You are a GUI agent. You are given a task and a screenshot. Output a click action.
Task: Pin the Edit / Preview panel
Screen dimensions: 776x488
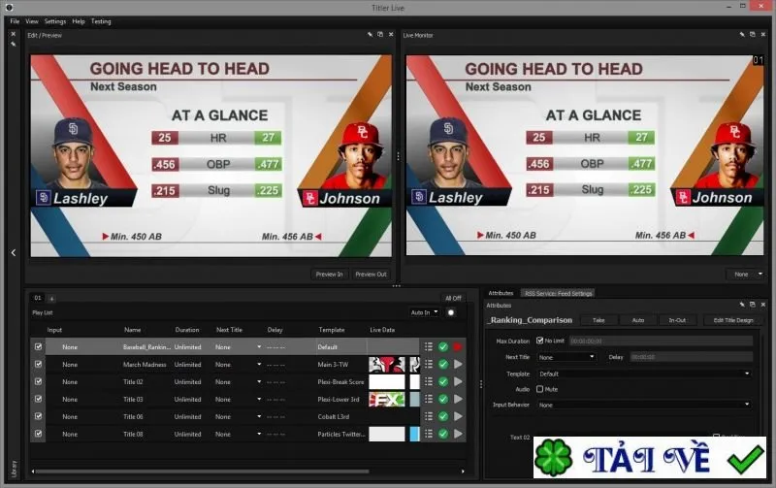click(370, 35)
